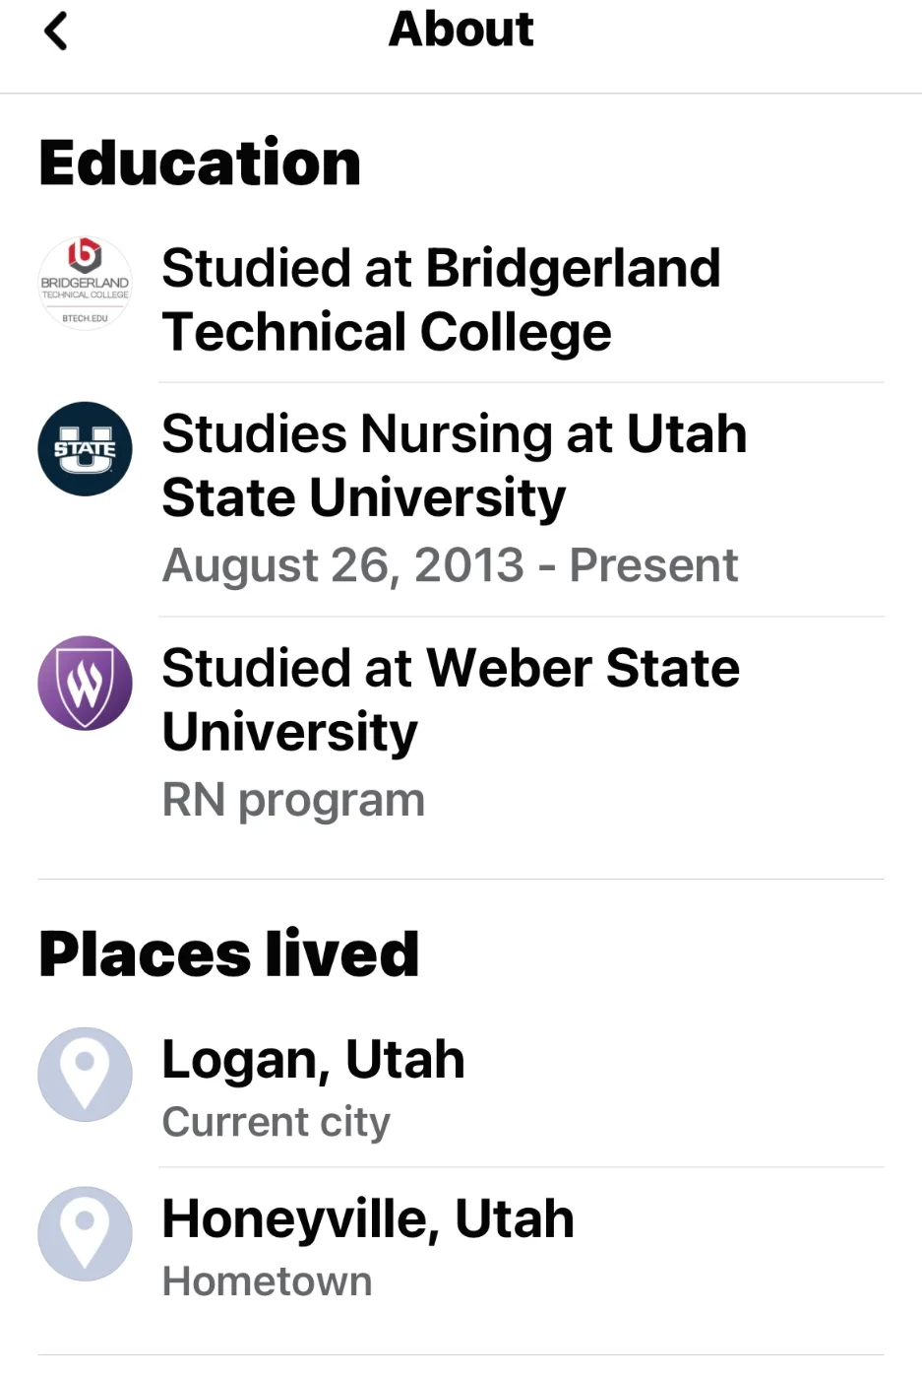Open the Logan, Utah place link
The width and height of the screenshot is (922, 1379).
(313, 1060)
